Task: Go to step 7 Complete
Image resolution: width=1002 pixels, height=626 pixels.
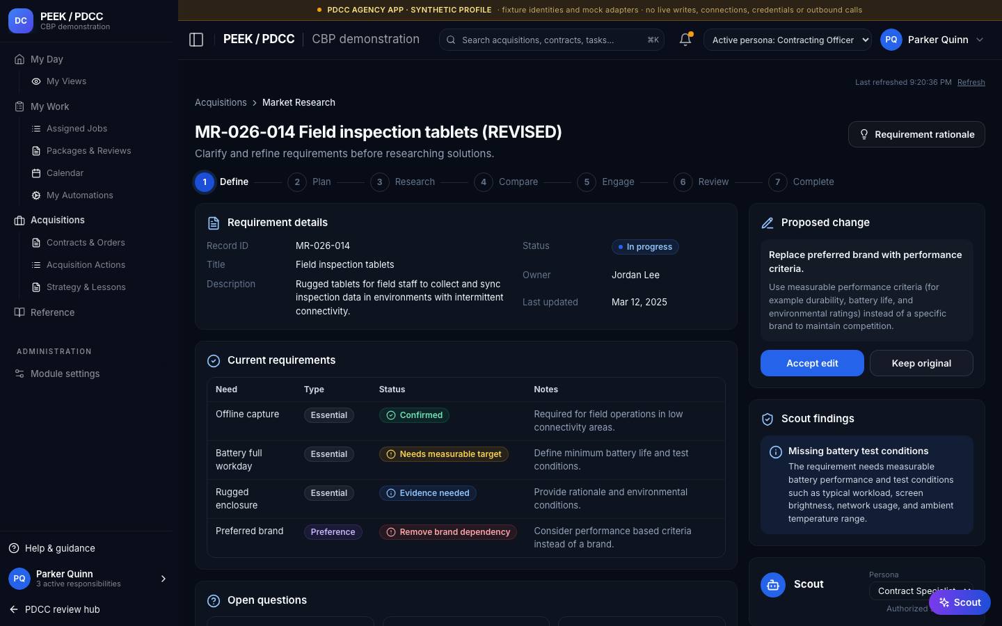Action: tap(802, 182)
